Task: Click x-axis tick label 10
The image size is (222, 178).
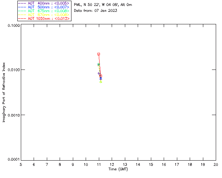Action: pos(86,164)
